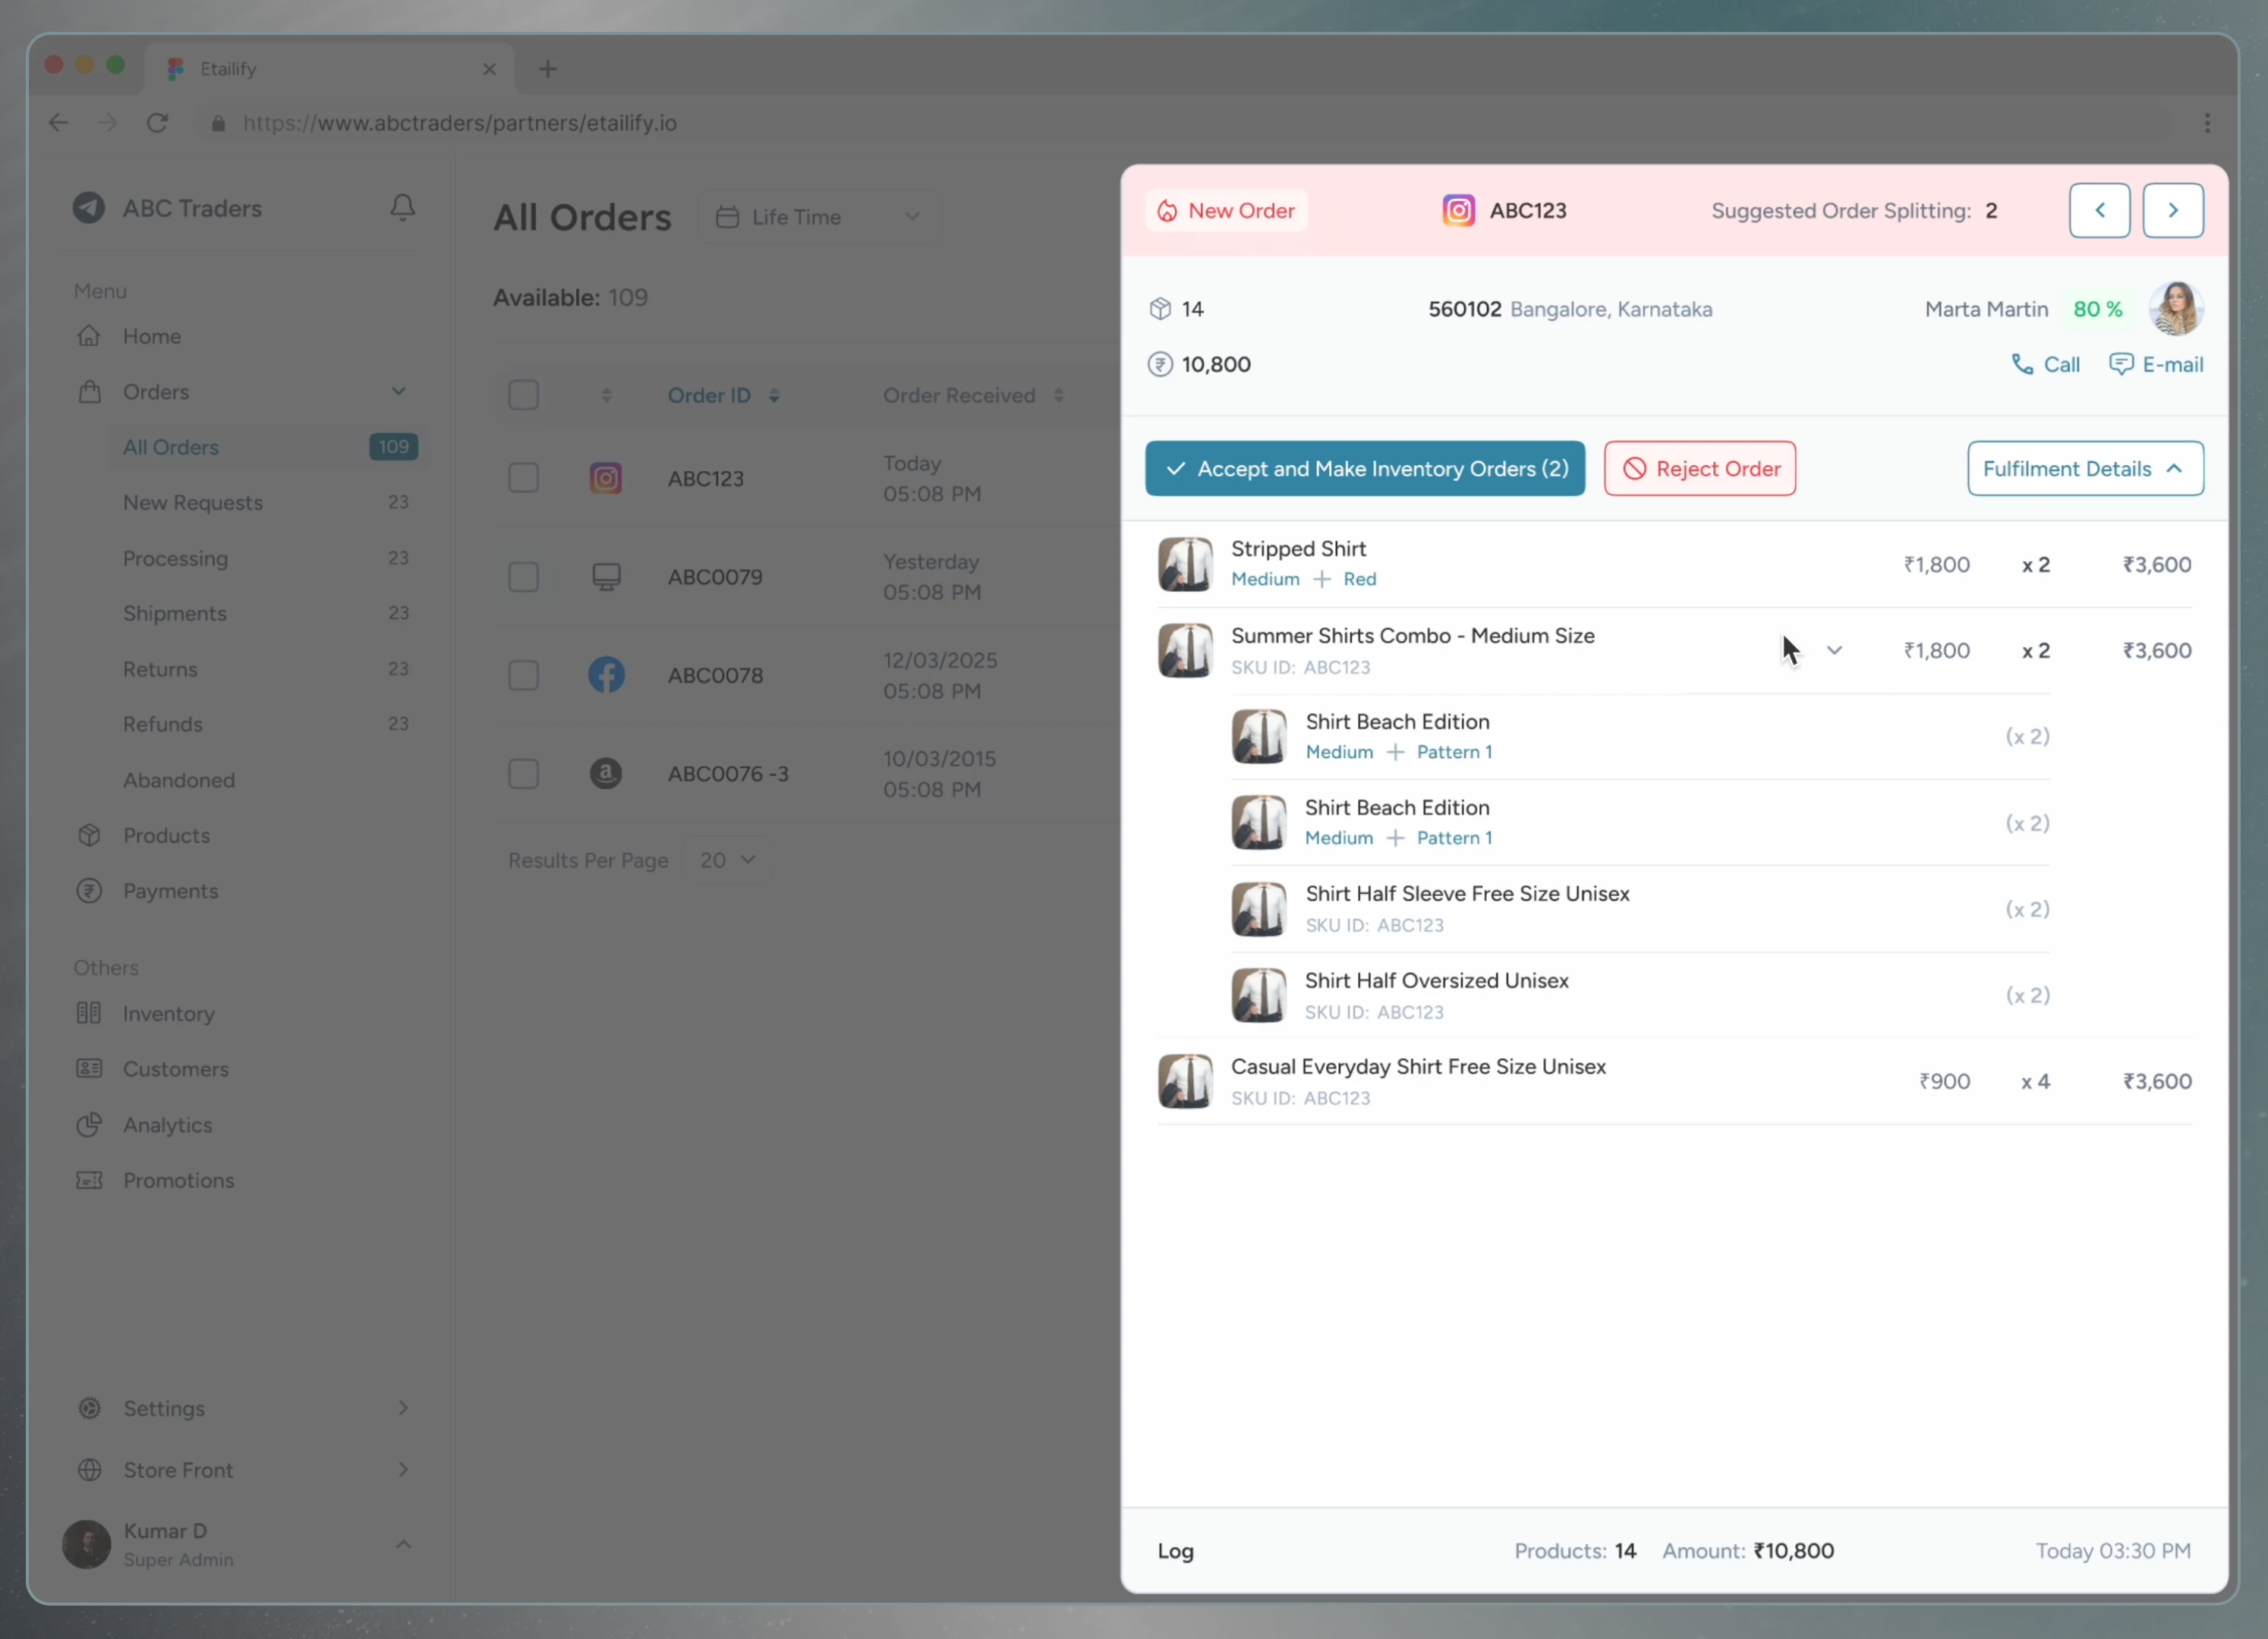Click the Inventory icon in sidebar
Screen dimensions: 2268x1639
[89, 1014]
